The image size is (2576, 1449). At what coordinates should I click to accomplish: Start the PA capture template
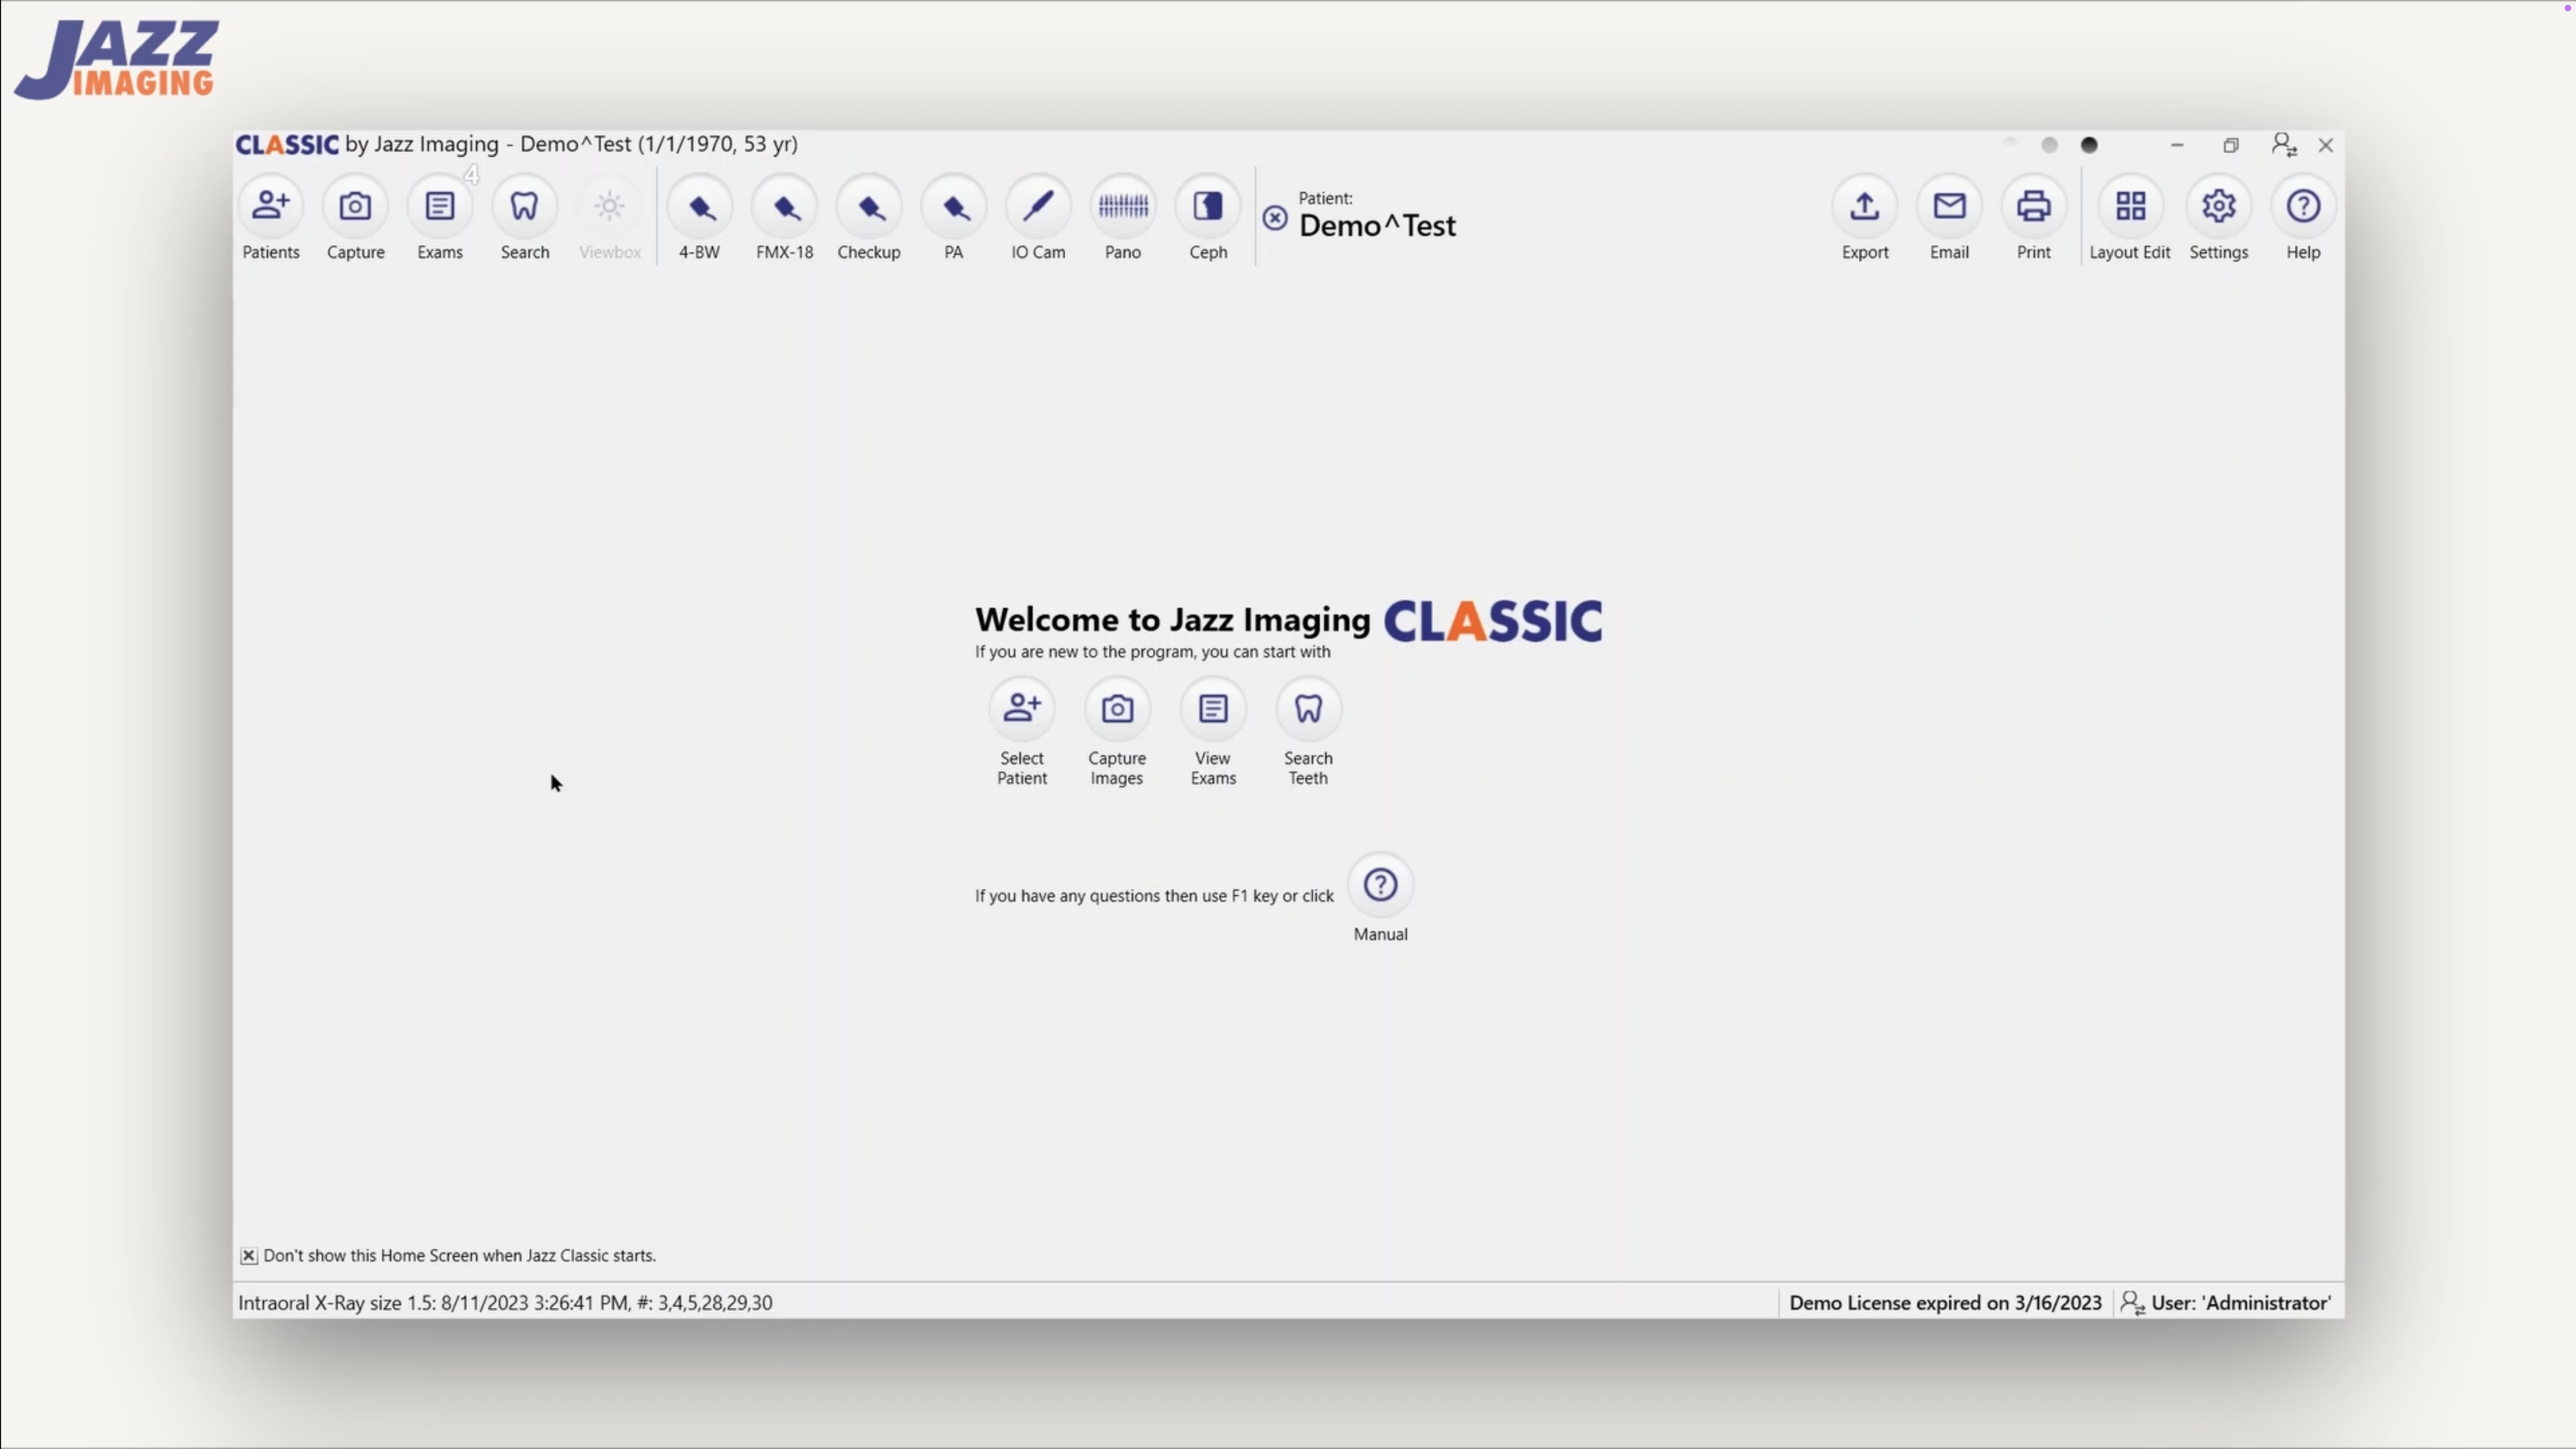tap(954, 207)
